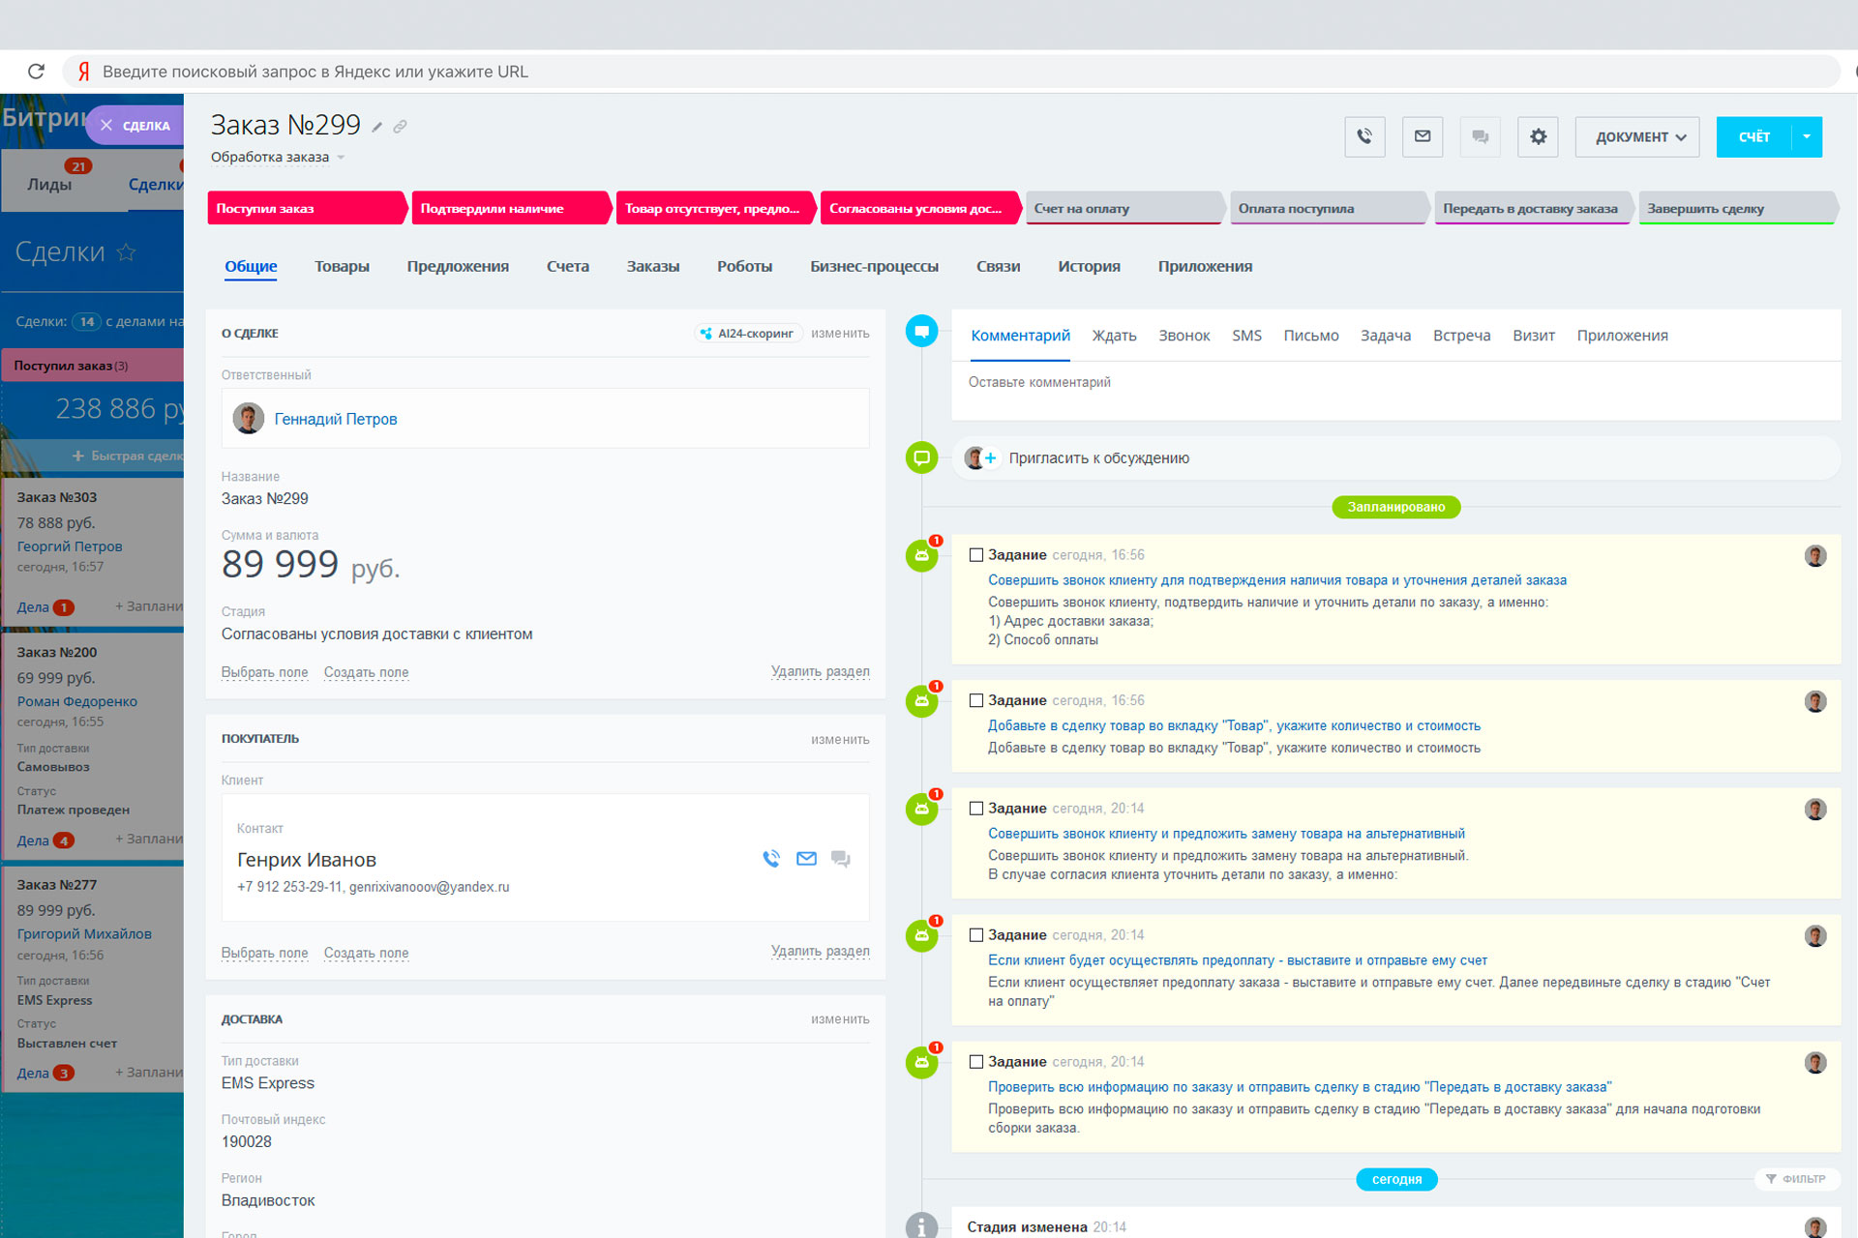
Task: Open Обработка заказа pipeline dropdown
Action: pos(341,158)
